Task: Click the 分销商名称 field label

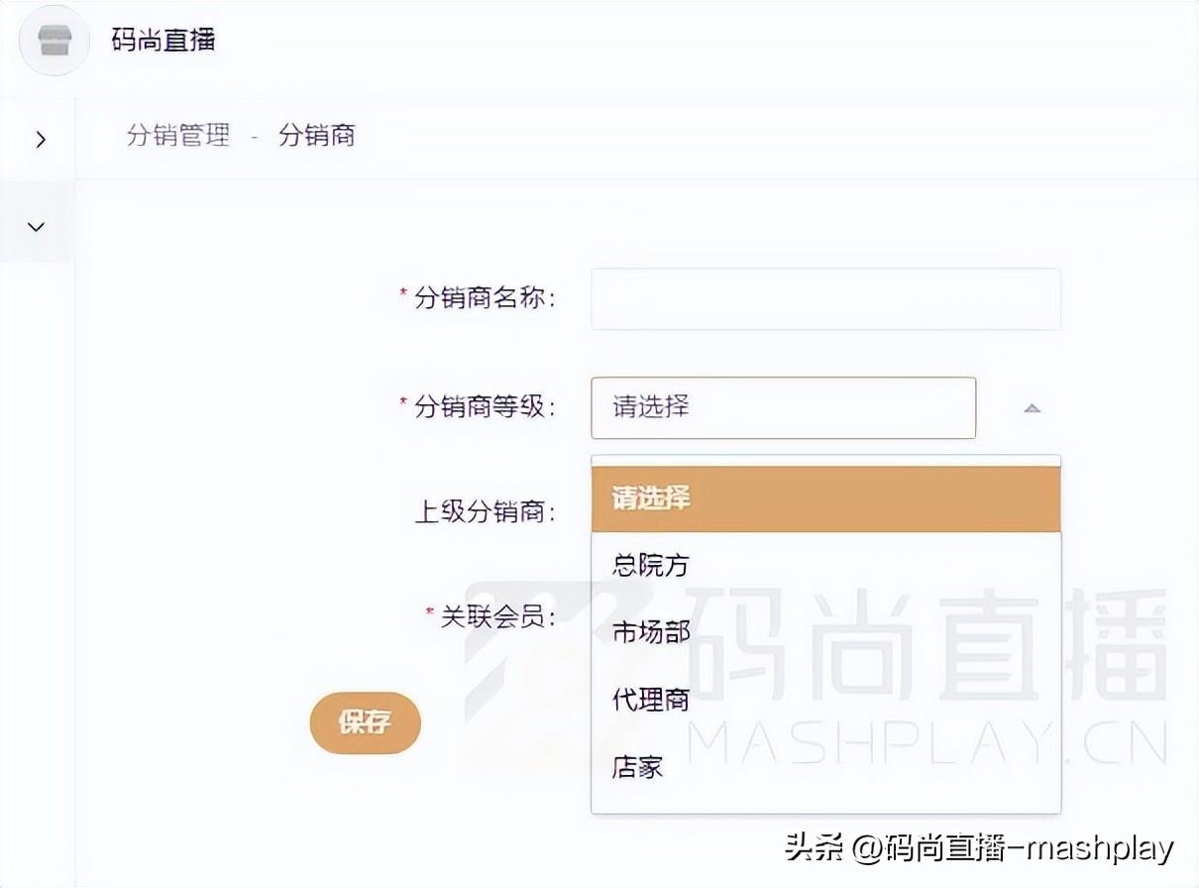Action: point(484,297)
